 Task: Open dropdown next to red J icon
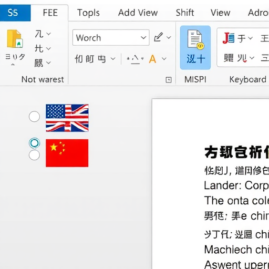pyautogui.click(x=250, y=38)
